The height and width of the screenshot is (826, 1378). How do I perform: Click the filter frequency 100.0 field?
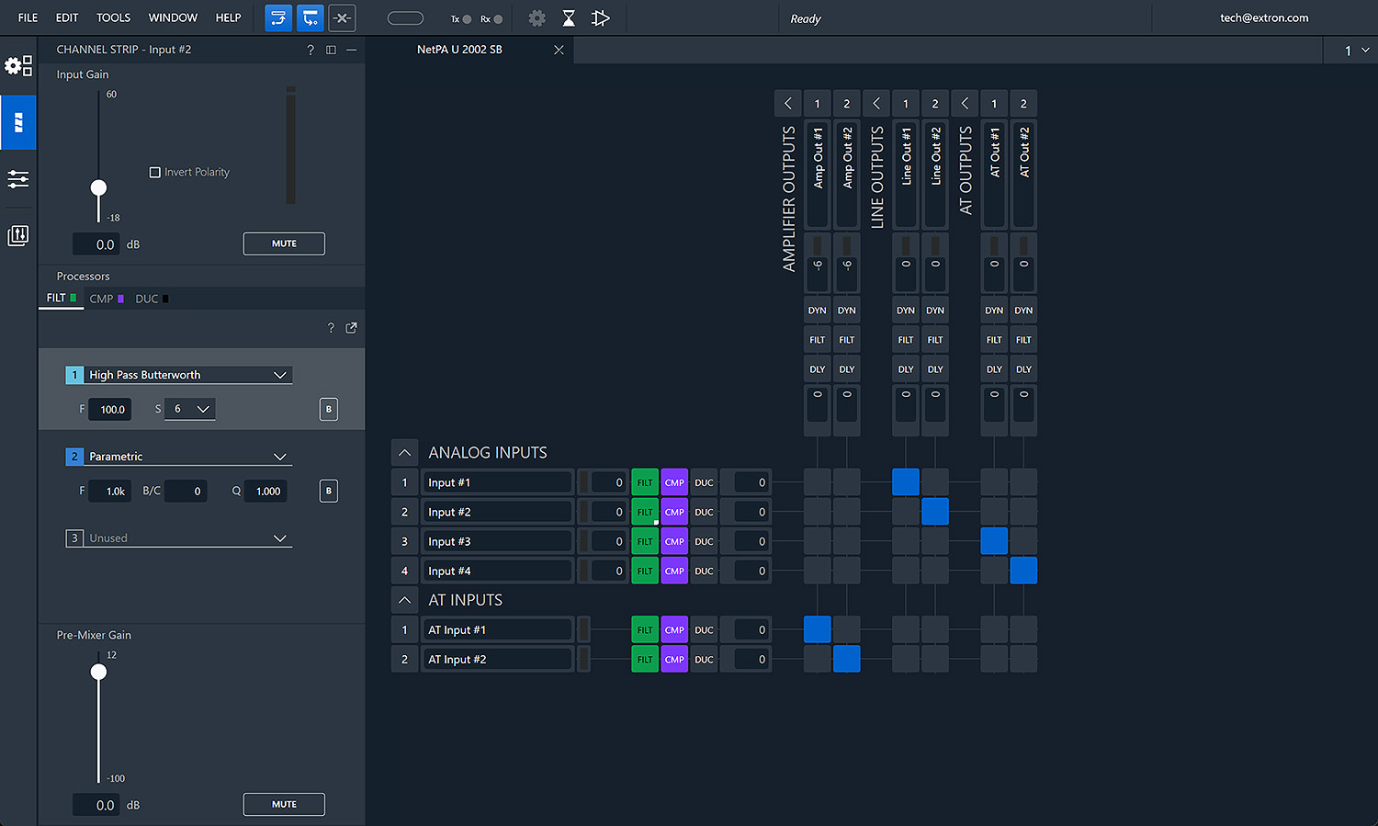[110, 410]
